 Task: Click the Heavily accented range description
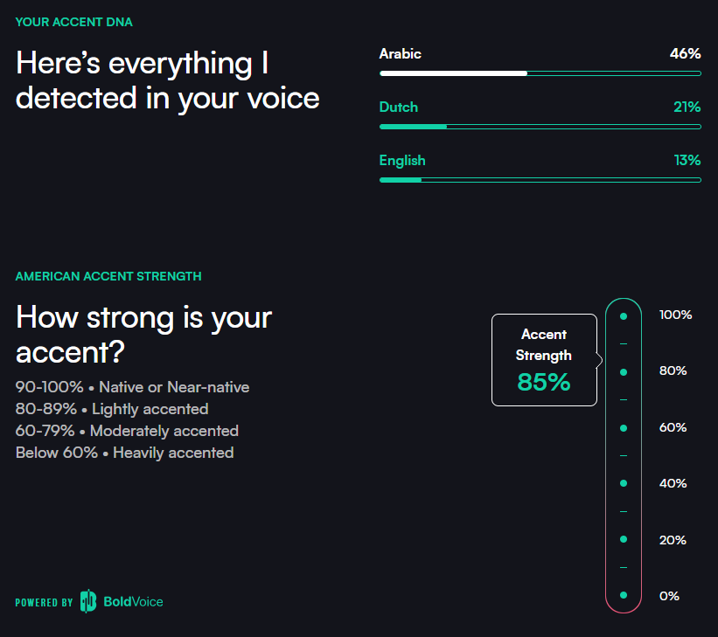[124, 453]
